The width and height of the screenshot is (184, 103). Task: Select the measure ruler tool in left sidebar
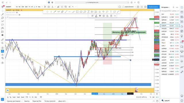pyautogui.click(x=3, y=40)
